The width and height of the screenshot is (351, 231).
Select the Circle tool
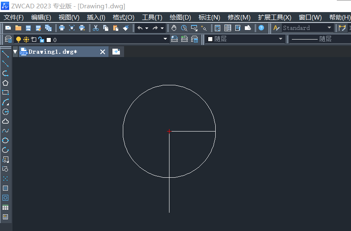5,112
